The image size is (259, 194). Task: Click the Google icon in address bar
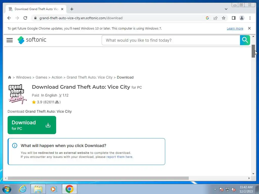(207, 18)
